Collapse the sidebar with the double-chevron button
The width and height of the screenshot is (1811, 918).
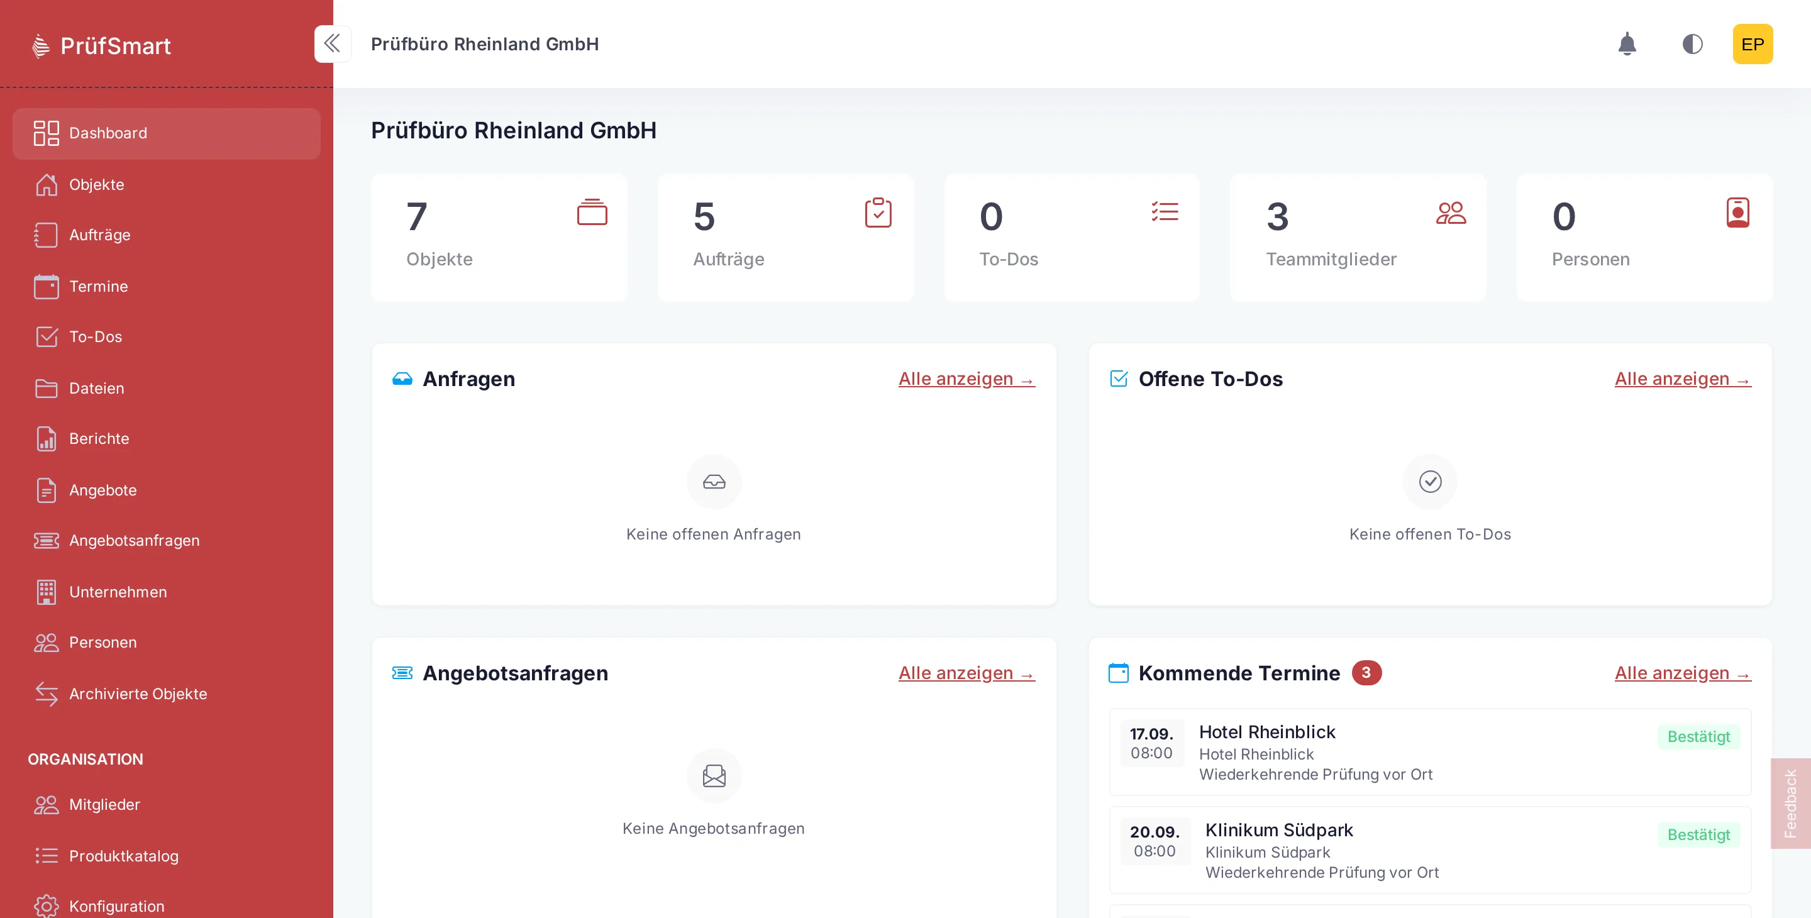click(x=332, y=43)
